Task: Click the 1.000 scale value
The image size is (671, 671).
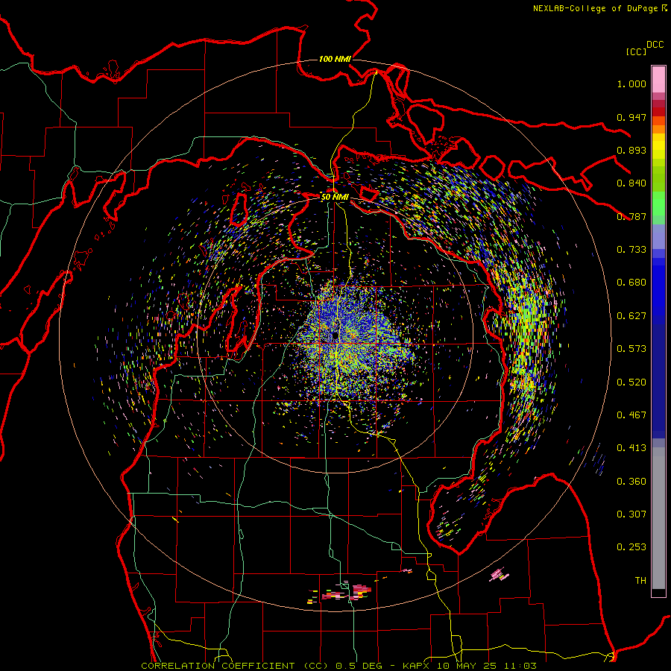Action: coord(631,84)
